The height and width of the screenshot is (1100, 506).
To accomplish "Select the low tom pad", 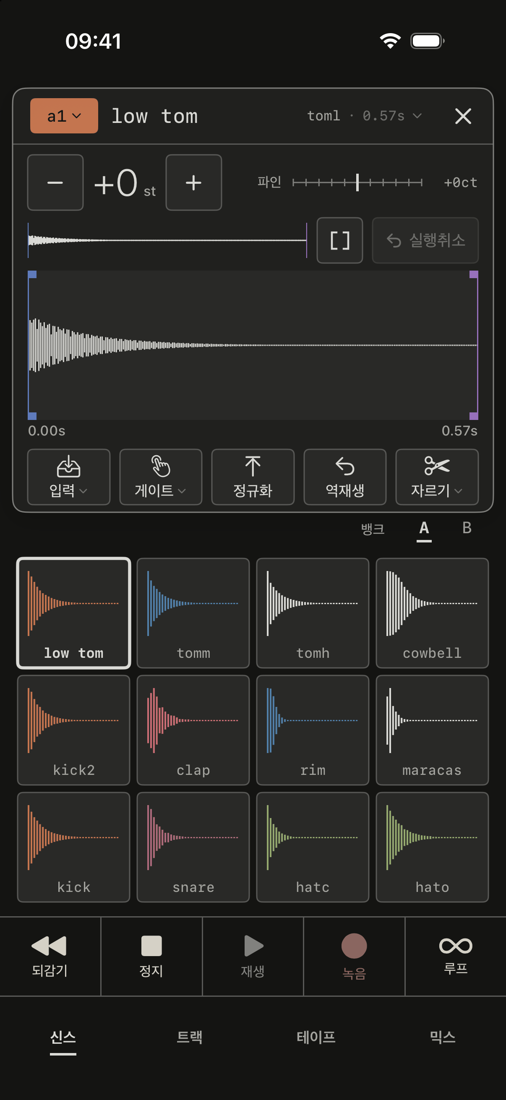I will coord(73,613).
